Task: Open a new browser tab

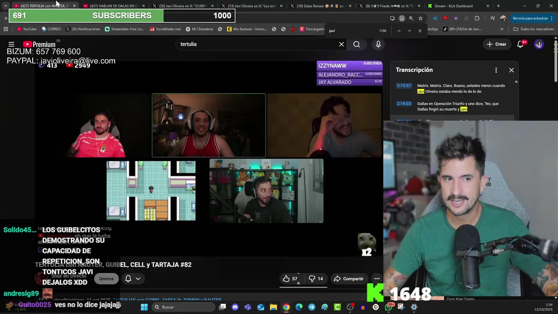Action: click(498, 6)
